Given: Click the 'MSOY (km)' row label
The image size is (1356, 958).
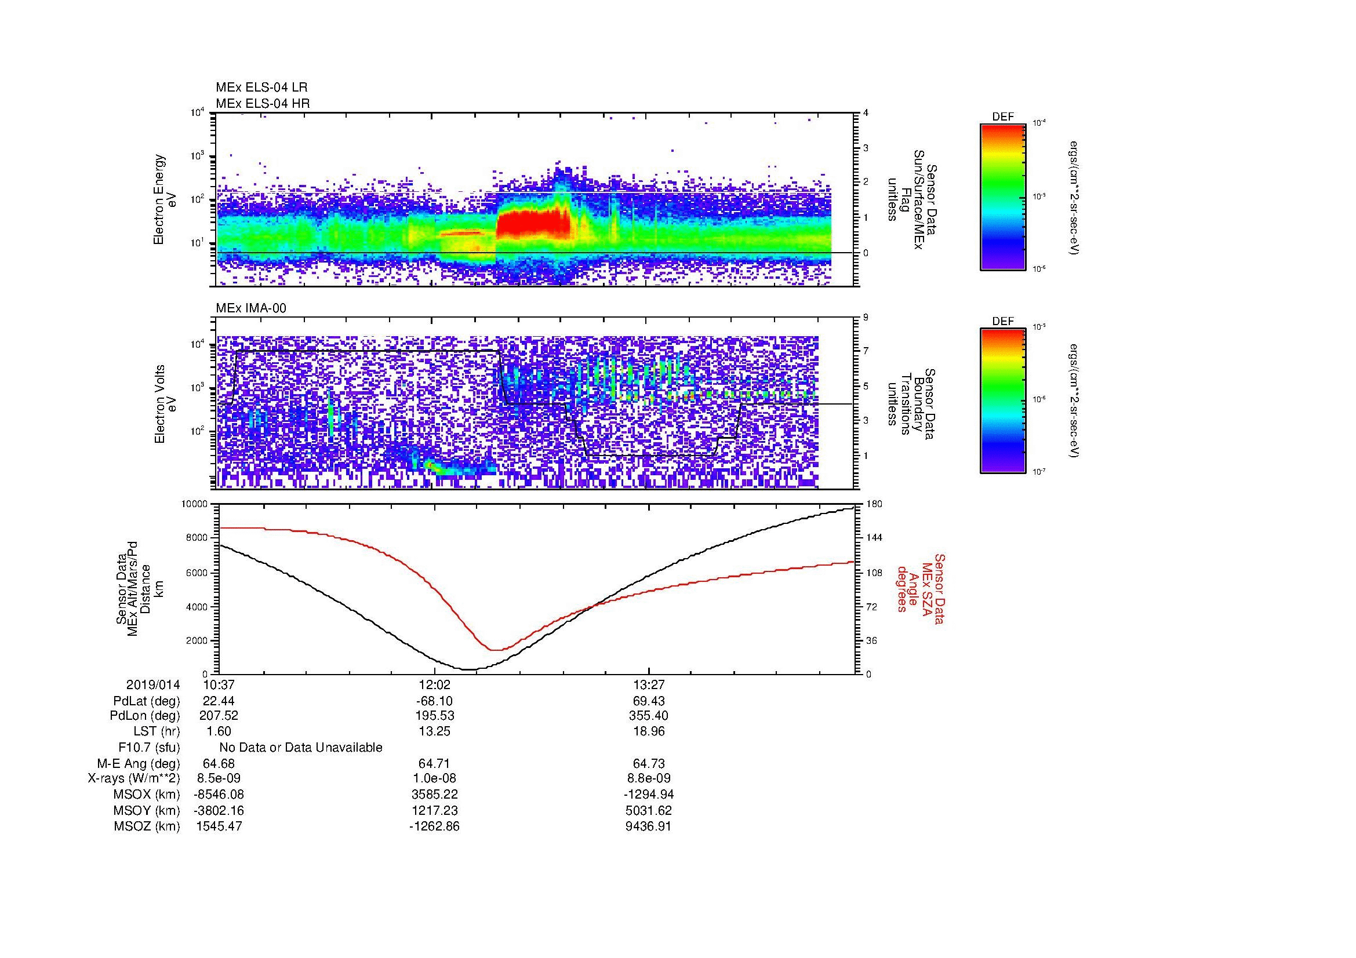Looking at the screenshot, I should [147, 810].
